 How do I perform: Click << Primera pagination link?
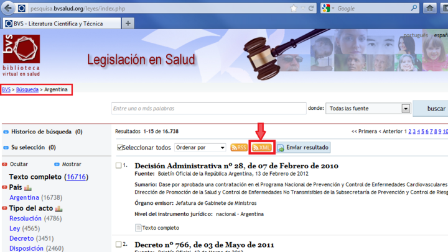[364, 132]
